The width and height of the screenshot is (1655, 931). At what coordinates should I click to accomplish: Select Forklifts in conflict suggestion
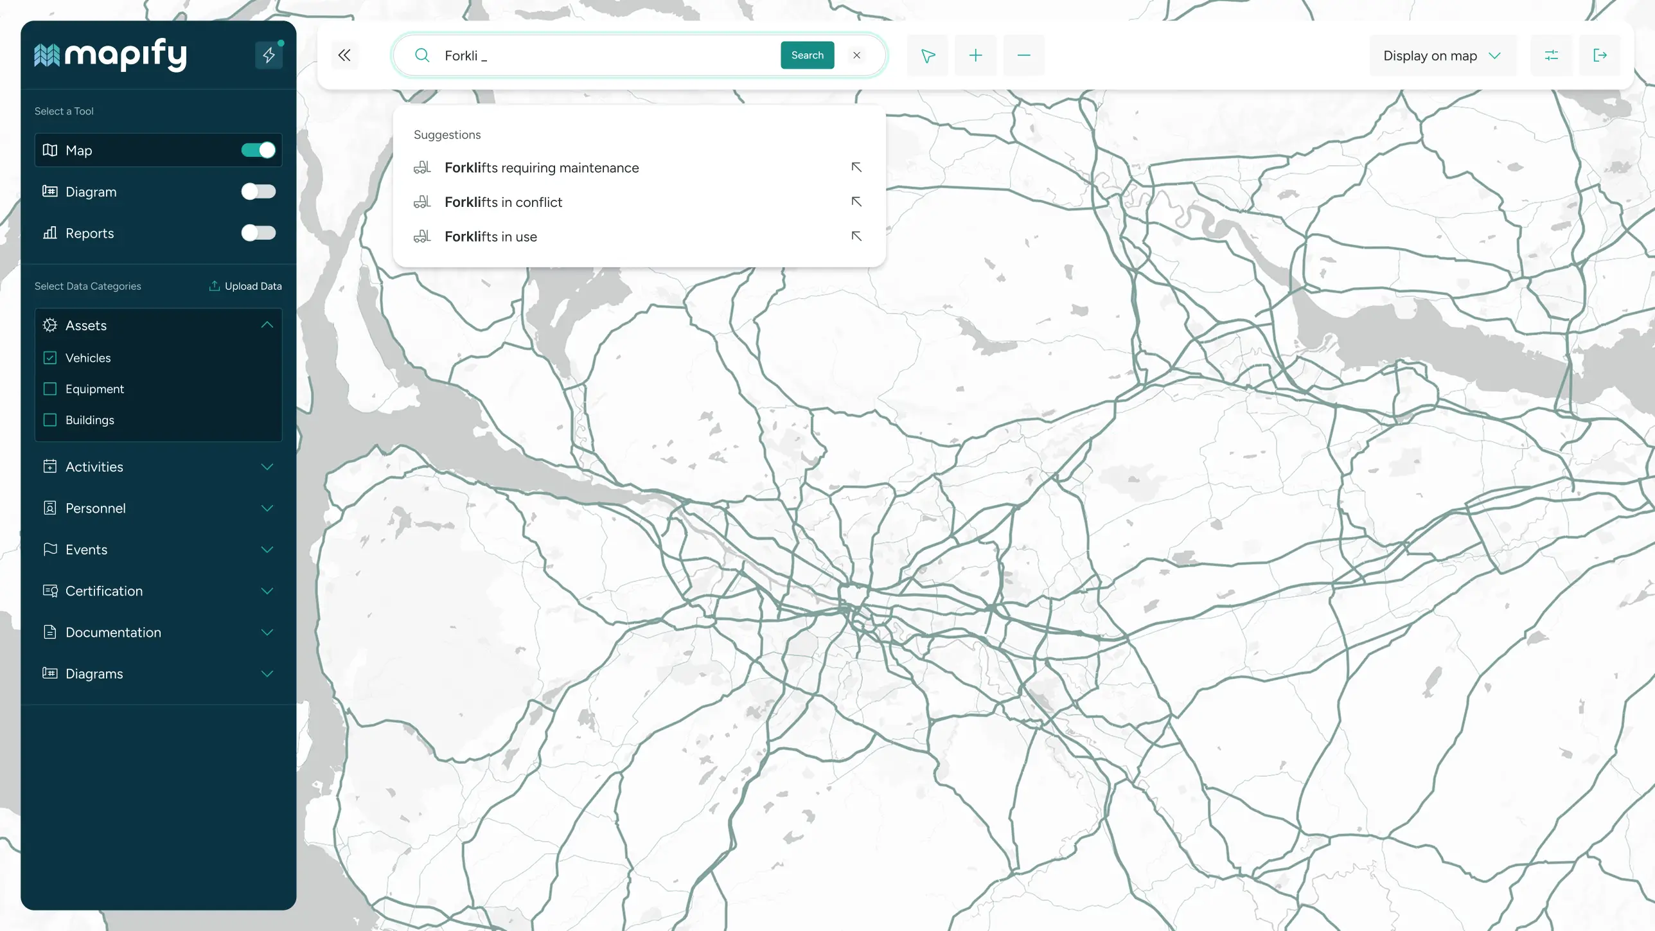tap(503, 202)
